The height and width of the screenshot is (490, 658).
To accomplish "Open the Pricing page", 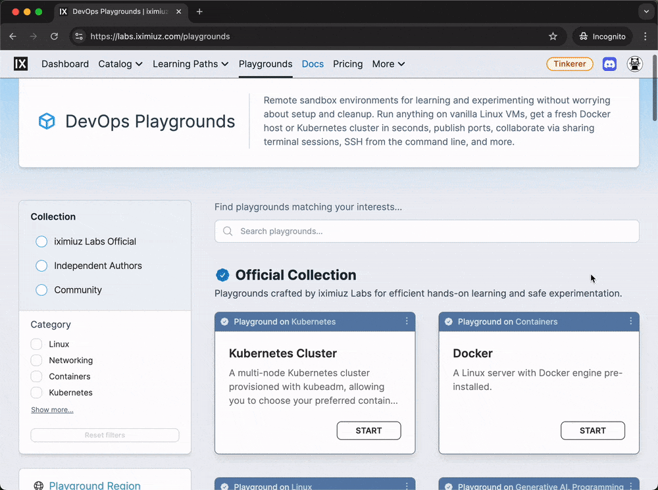I will [x=347, y=64].
